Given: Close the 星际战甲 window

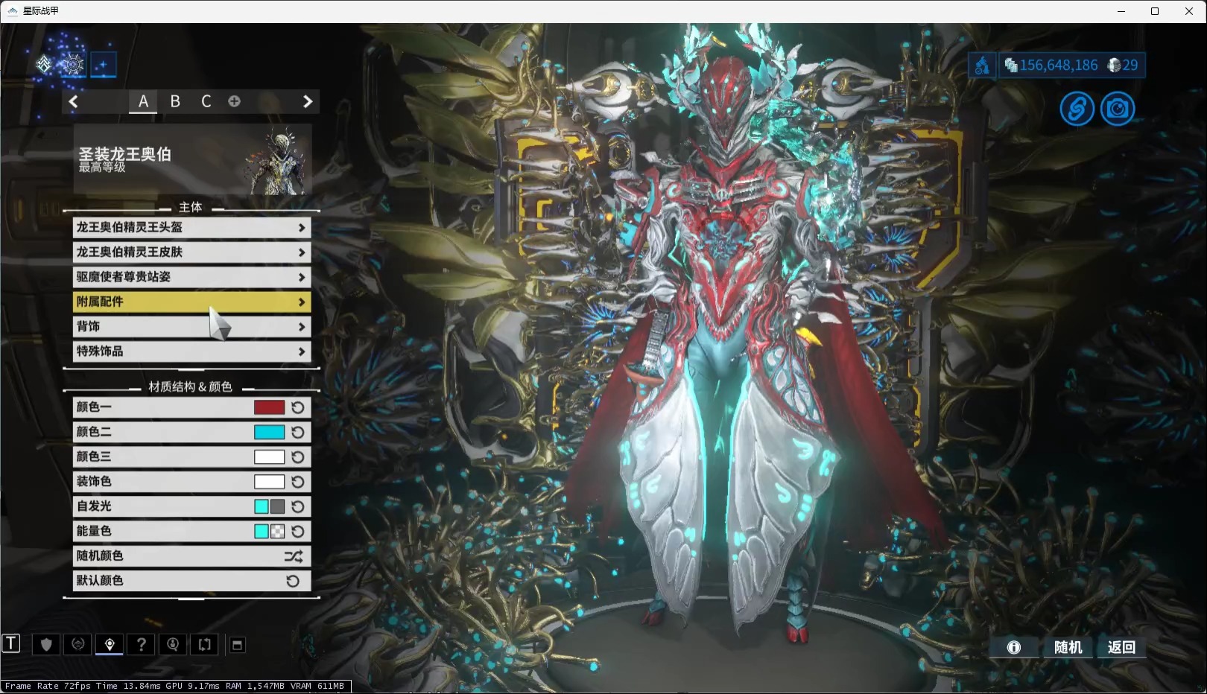Looking at the screenshot, I should 1189,11.
